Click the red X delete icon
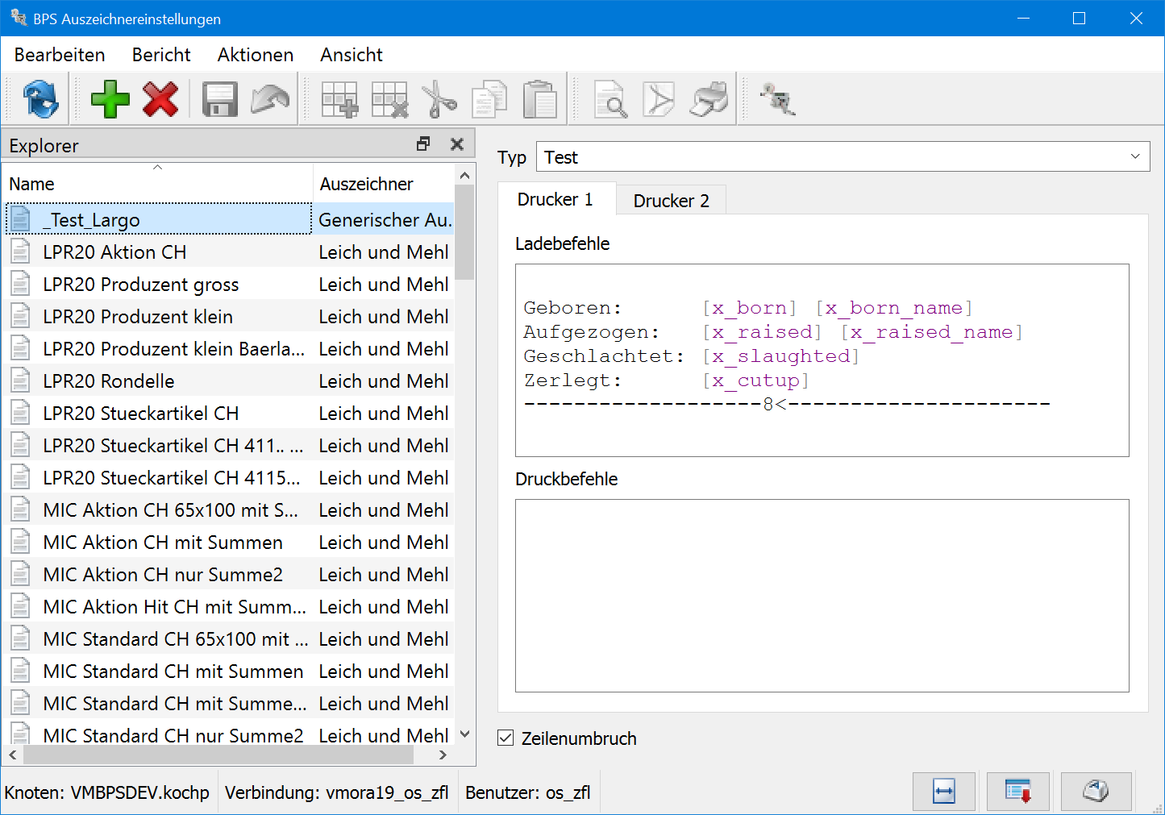Image resolution: width=1165 pixels, height=815 pixels. pos(160,100)
